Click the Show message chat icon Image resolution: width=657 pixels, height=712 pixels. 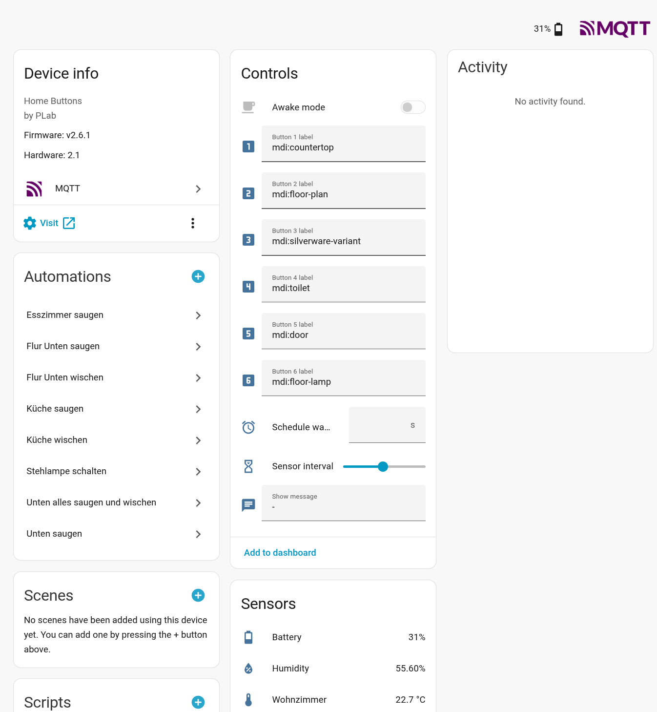tap(248, 505)
